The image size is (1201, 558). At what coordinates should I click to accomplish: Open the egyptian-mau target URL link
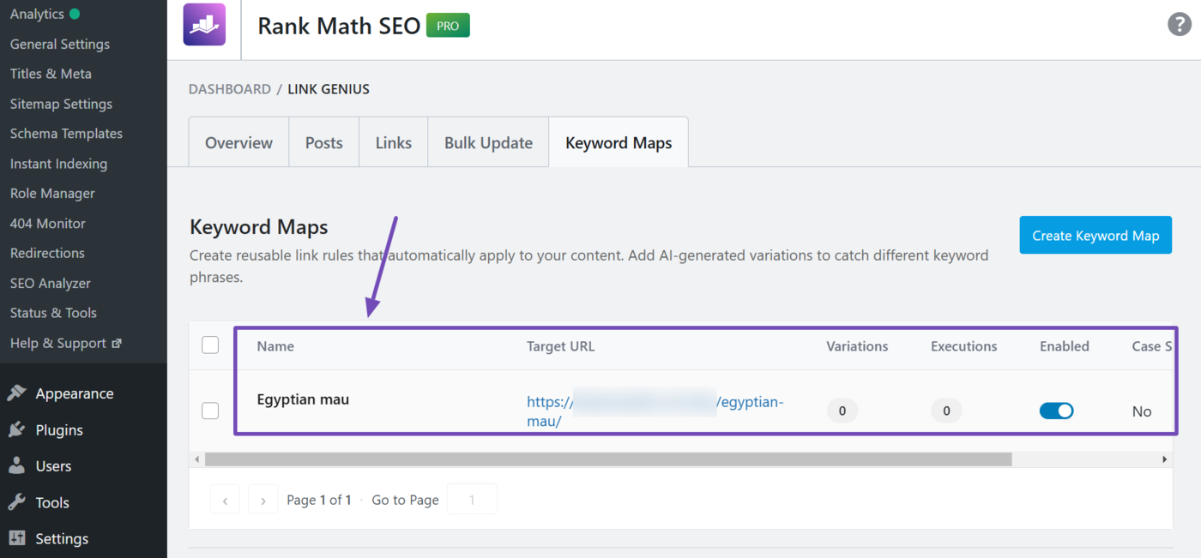tap(655, 411)
